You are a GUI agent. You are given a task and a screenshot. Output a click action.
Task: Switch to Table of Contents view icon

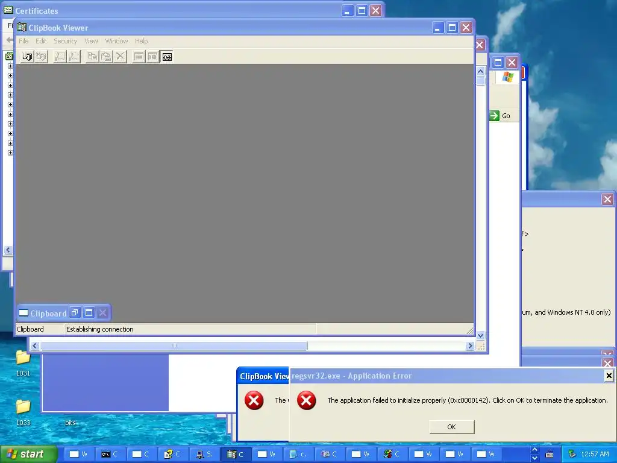[x=139, y=57]
